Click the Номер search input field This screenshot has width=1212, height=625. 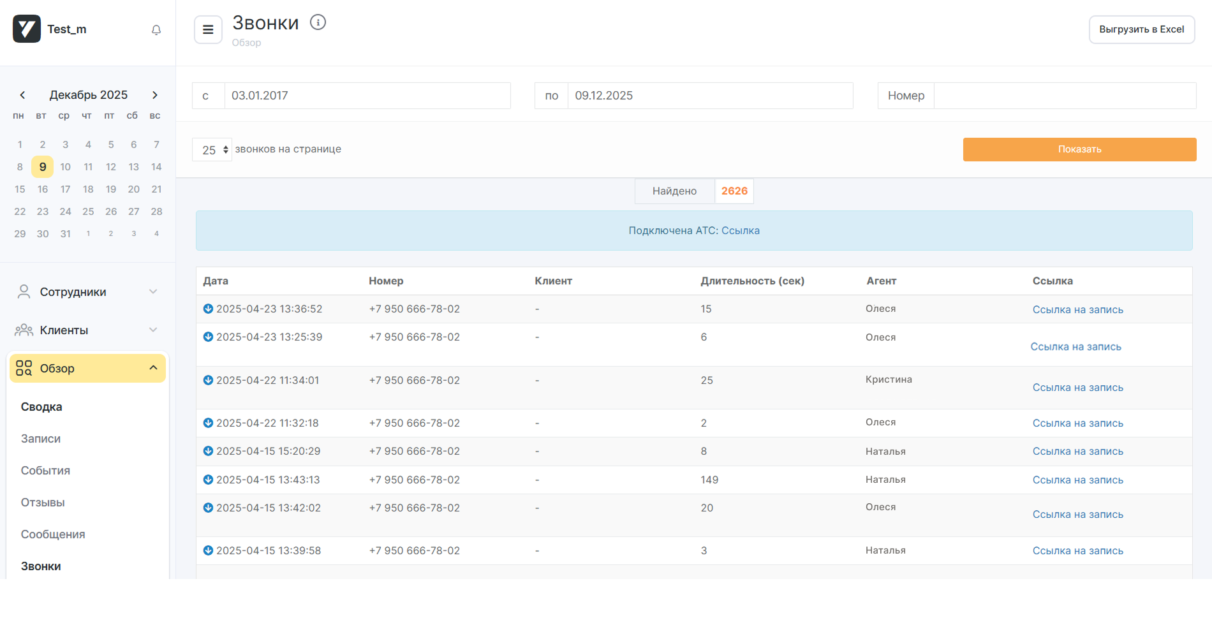[x=1064, y=96]
